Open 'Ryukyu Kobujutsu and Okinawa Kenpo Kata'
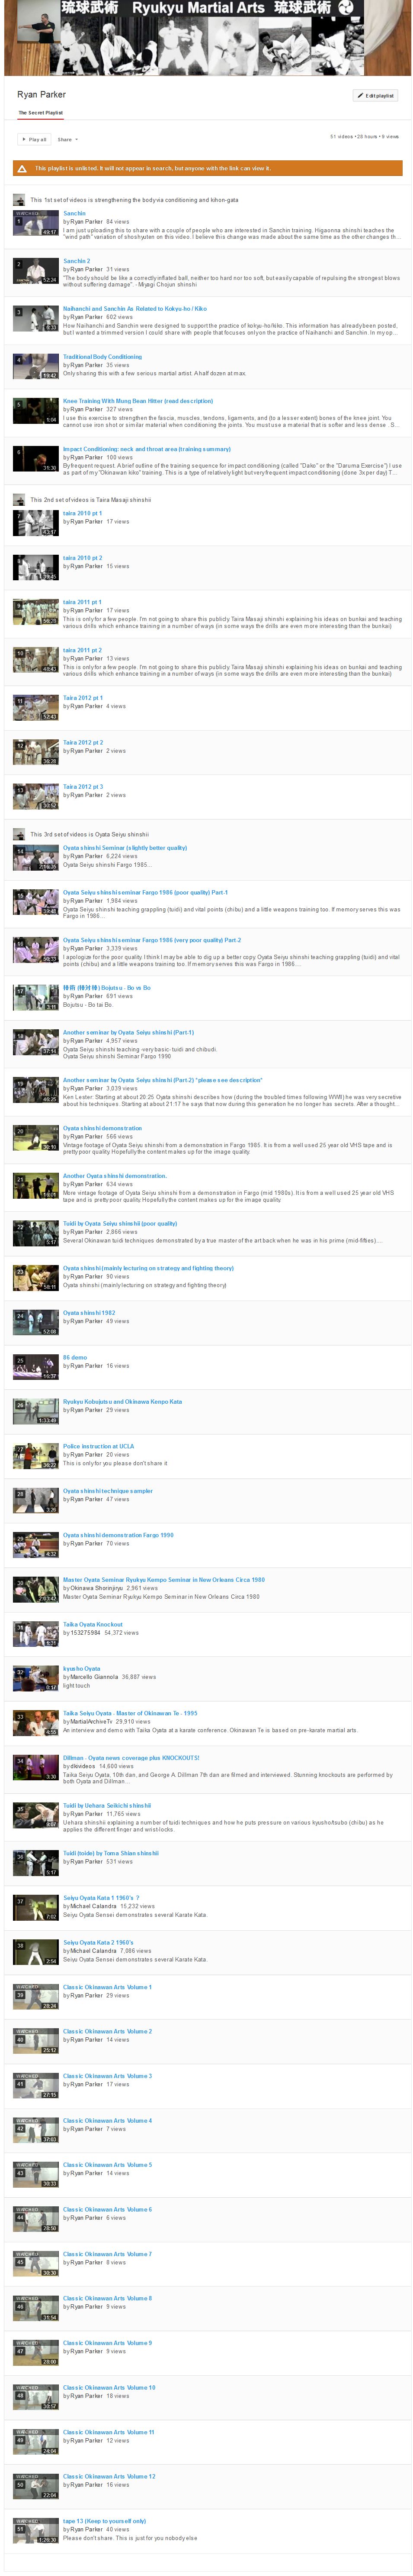Image resolution: width=413 pixels, height=2576 pixels. pos(123,1402)
